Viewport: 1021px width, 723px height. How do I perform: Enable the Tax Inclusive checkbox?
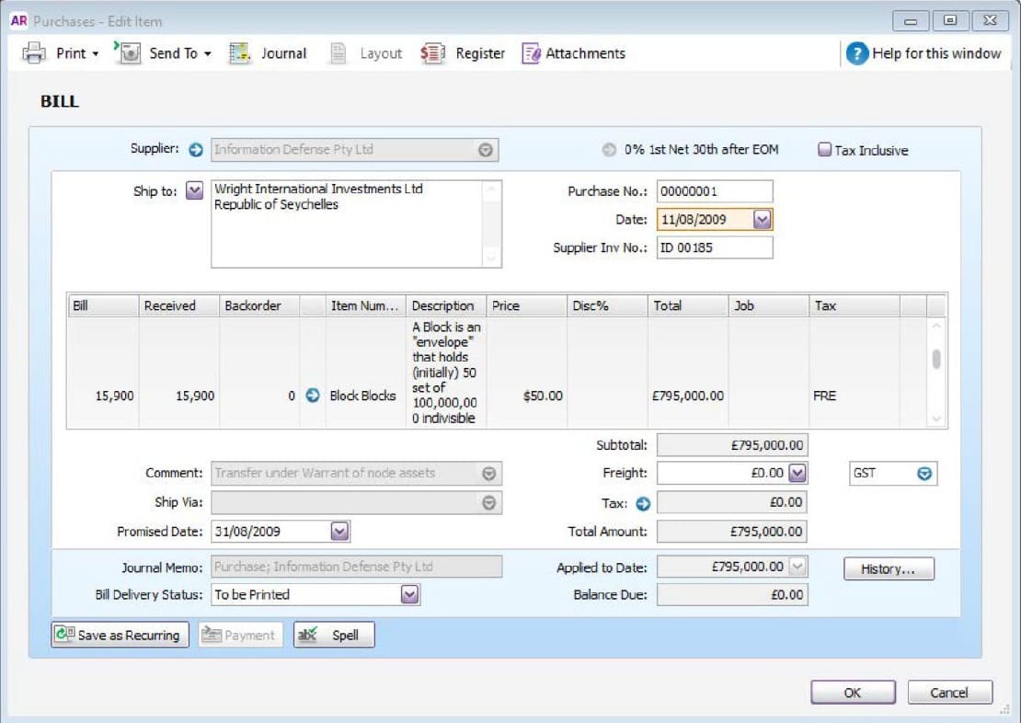tap(824, 150)
